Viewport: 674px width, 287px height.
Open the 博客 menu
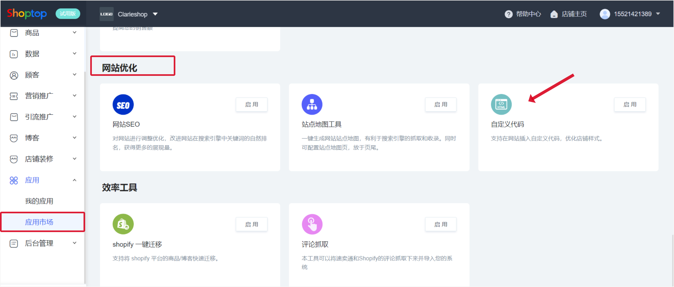coord(32,138)
